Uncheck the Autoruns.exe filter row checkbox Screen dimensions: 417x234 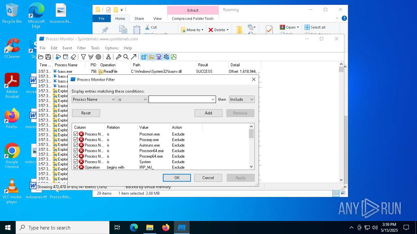pos(76,145)
